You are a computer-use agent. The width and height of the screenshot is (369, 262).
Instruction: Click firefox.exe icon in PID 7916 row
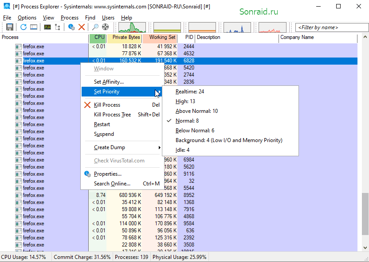[x=18, y=209]
